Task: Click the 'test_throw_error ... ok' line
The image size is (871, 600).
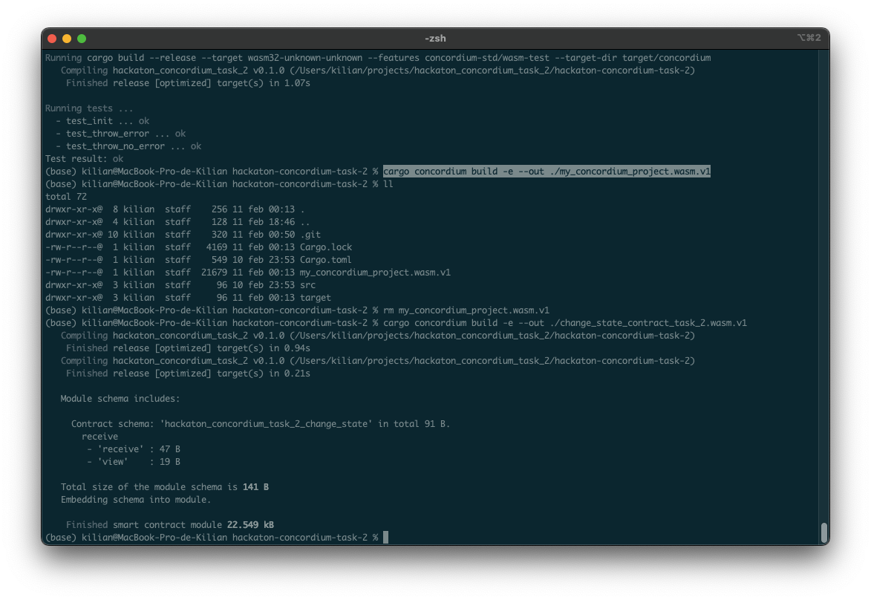Action: pos(120,134)
